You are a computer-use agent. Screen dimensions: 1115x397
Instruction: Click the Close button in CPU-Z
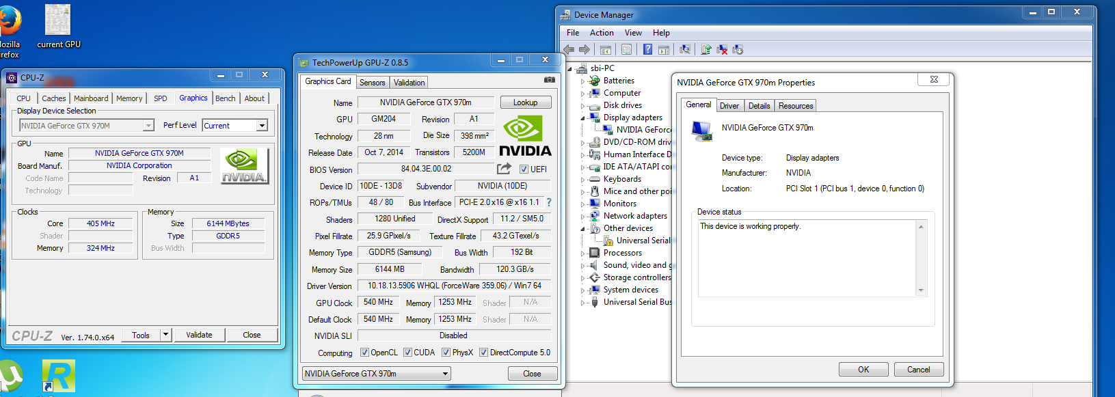pos(252,335)
